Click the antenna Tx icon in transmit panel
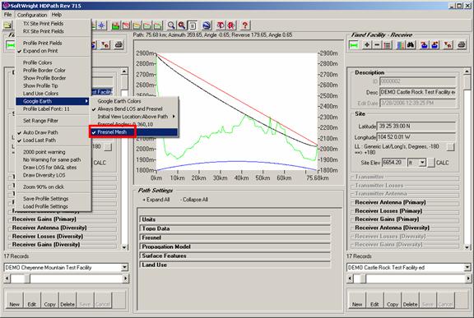 pyautogui.click(x=105, y=45)
